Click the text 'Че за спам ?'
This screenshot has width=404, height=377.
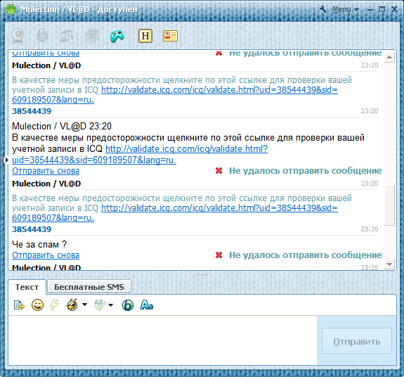(39, 244)
